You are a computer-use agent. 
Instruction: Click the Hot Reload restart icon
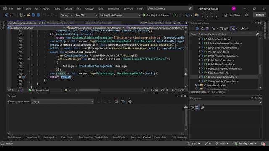(188, 15)
